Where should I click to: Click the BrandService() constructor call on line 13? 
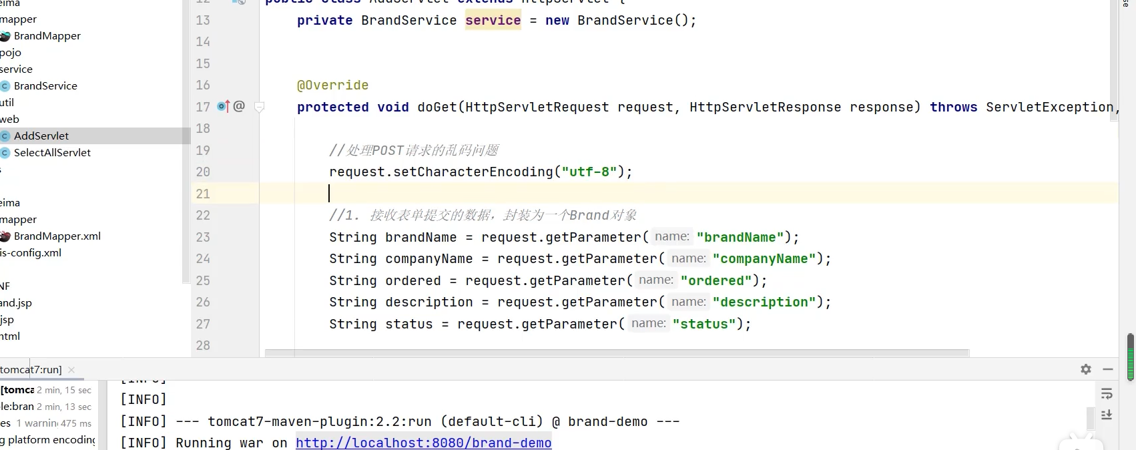coord(632,21)
